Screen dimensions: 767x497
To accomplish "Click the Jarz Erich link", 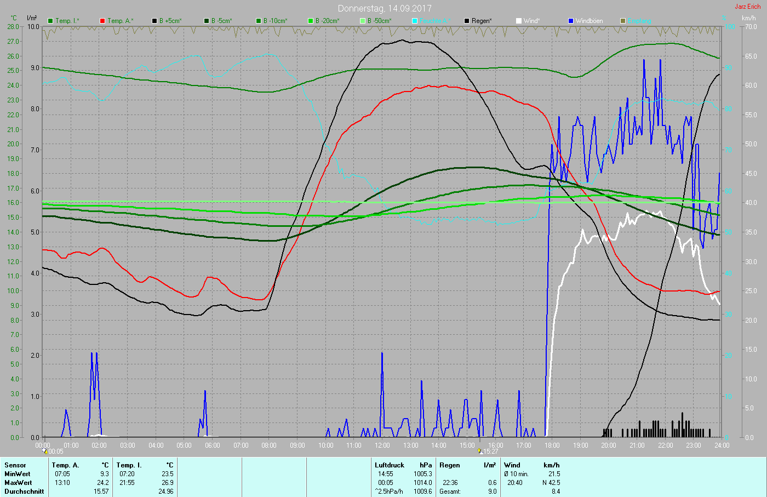I will pyautogui.click(x=747, y=7).
